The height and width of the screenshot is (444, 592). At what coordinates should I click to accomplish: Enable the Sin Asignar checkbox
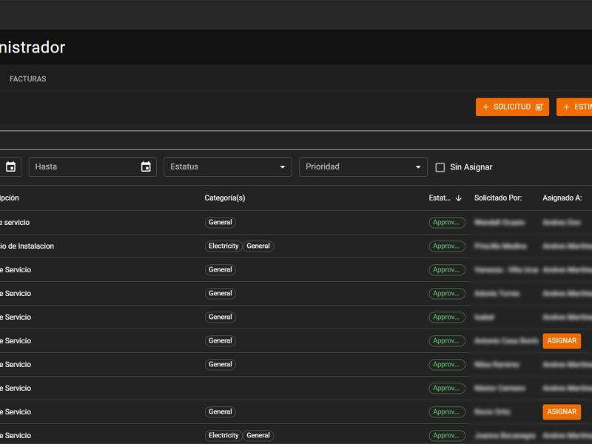(x=440, y=167)
